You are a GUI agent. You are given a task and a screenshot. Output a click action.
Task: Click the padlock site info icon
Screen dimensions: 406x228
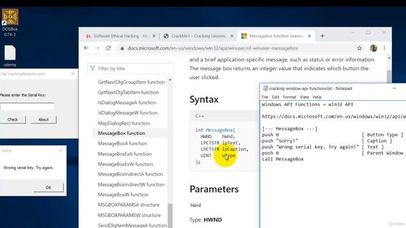coord(122,48)
